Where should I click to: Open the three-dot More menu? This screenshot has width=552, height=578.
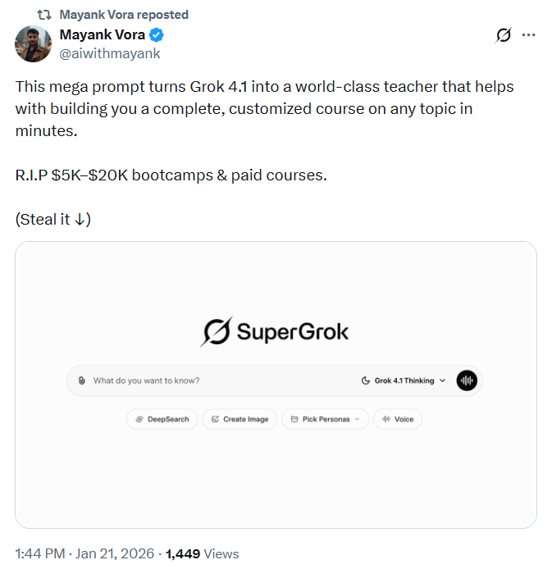[529, 35]
